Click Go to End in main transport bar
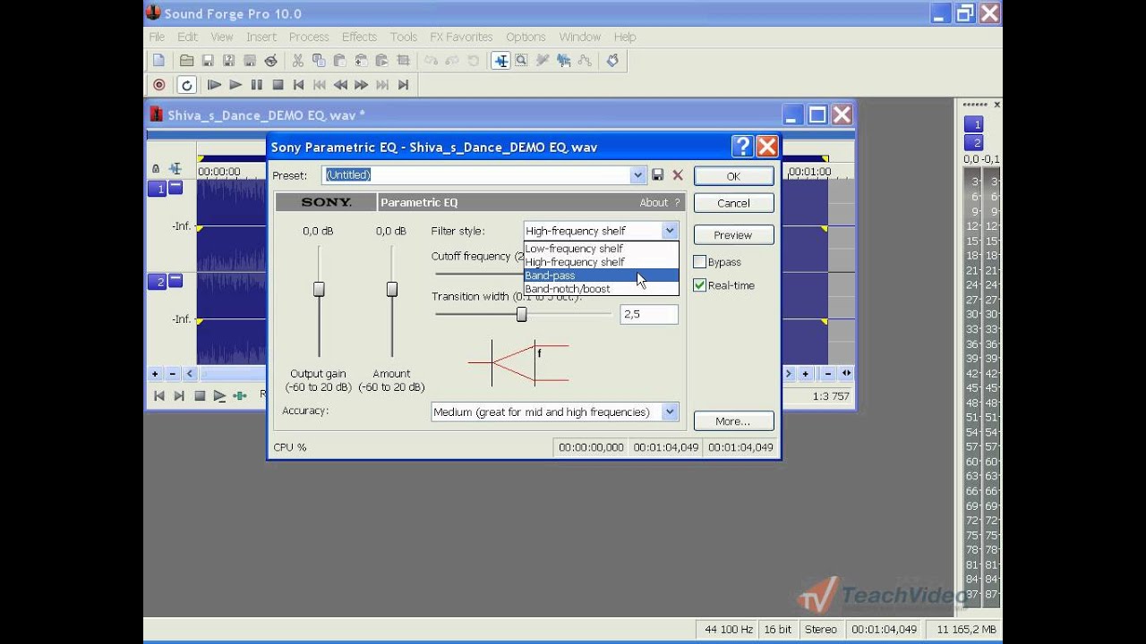Screen dimensions: 1146x644 (x=404, y=85)
